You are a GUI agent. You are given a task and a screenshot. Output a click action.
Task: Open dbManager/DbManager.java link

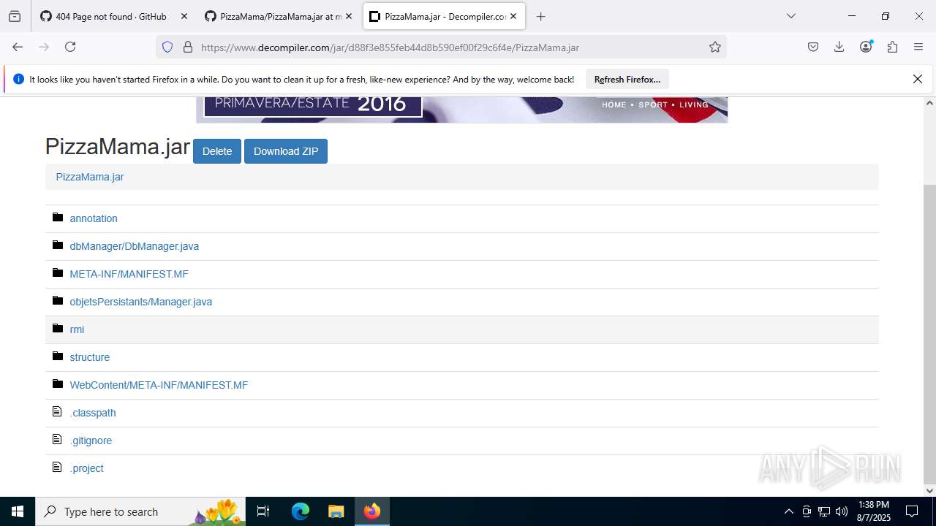point(134,246)
